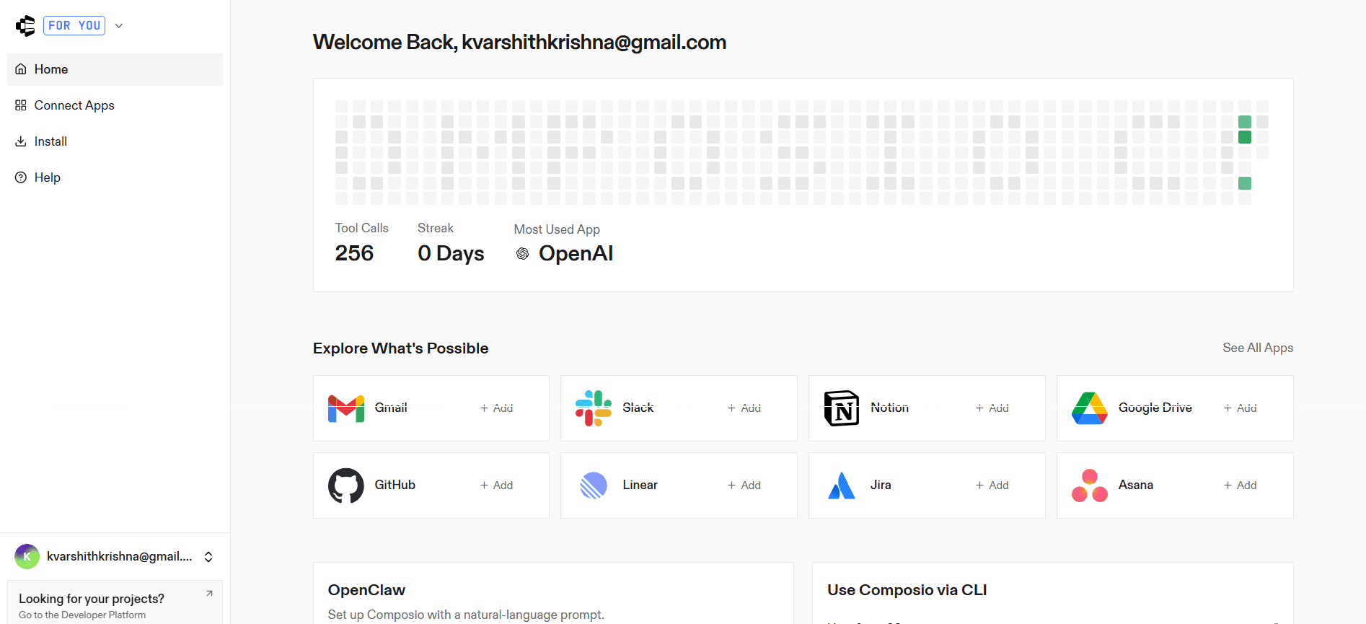Click the Linear logo icon

click(594, 485)
